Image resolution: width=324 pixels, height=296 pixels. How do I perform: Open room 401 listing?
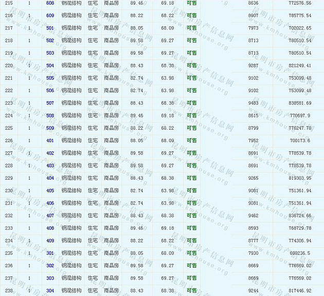pyautogui.click(x=50, y=141)
